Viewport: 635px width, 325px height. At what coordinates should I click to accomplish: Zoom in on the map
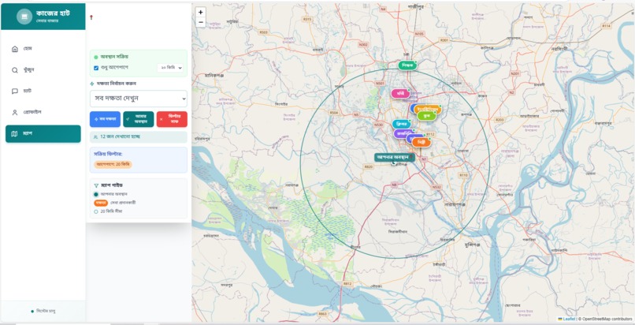pos(200,13)
